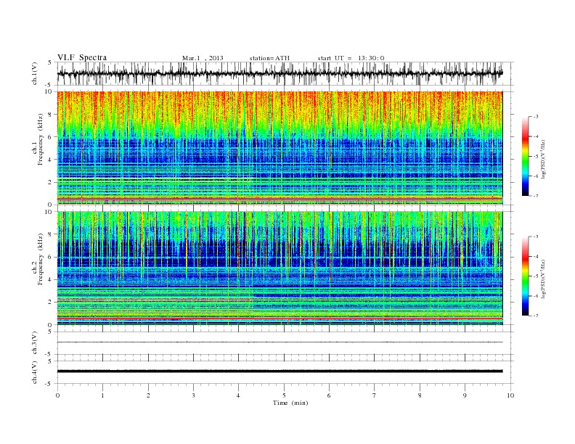Select the date text "Mar.1, 2013"
The image size is (575, 444).
203,58
